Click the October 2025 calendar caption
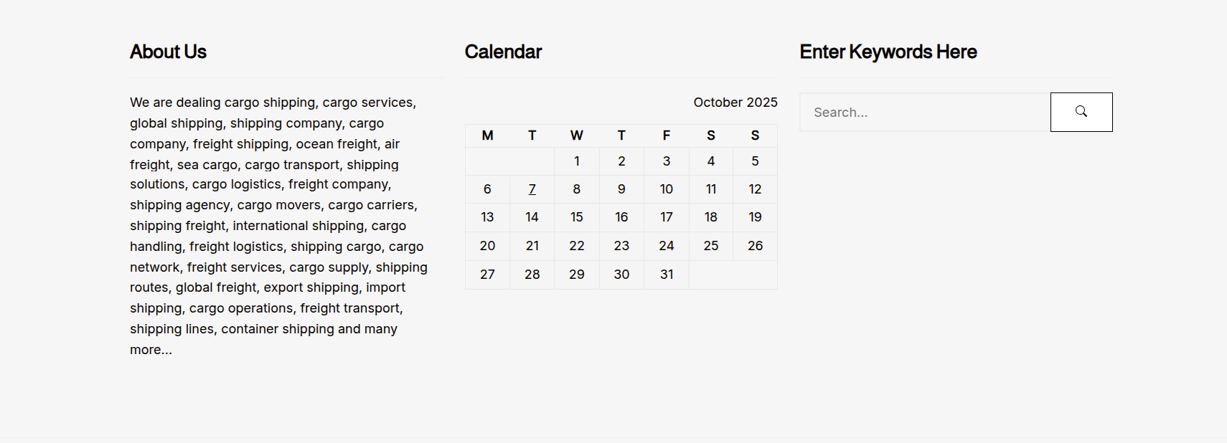The width and height of the screenshot is (1227, 443). coord(735,103)
